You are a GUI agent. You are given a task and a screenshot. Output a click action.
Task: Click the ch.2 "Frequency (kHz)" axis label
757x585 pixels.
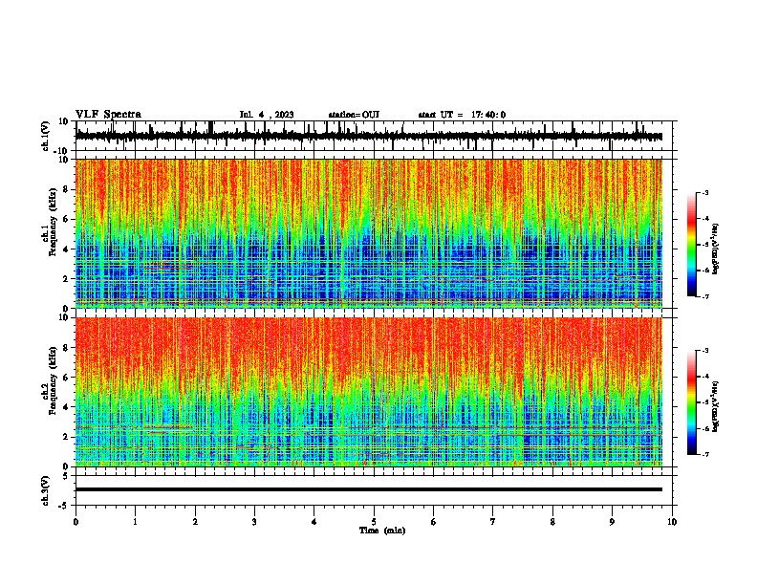tap(53, 380)
